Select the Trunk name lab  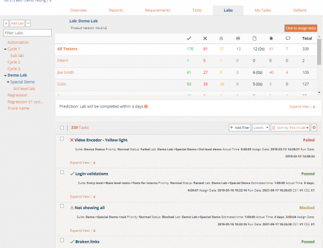[x=18, y=108]
